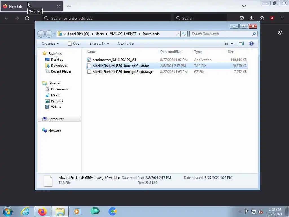
Task: Sort by Date modified column
Action: (175, 52)
